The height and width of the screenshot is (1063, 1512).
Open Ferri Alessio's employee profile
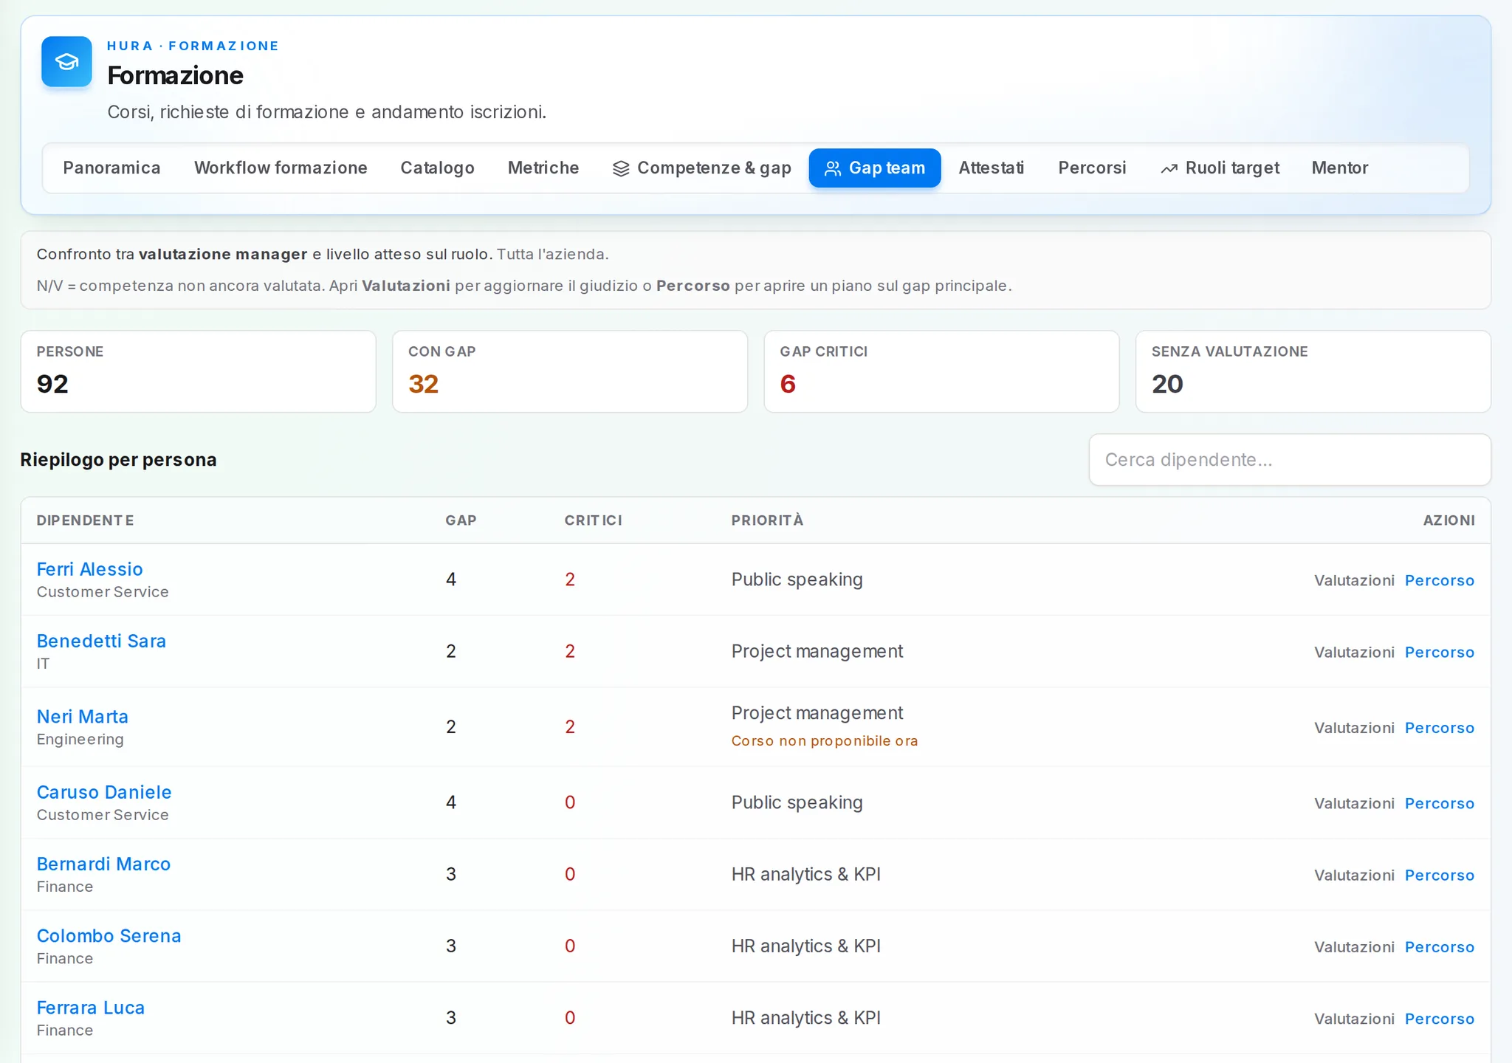[89, 569]
